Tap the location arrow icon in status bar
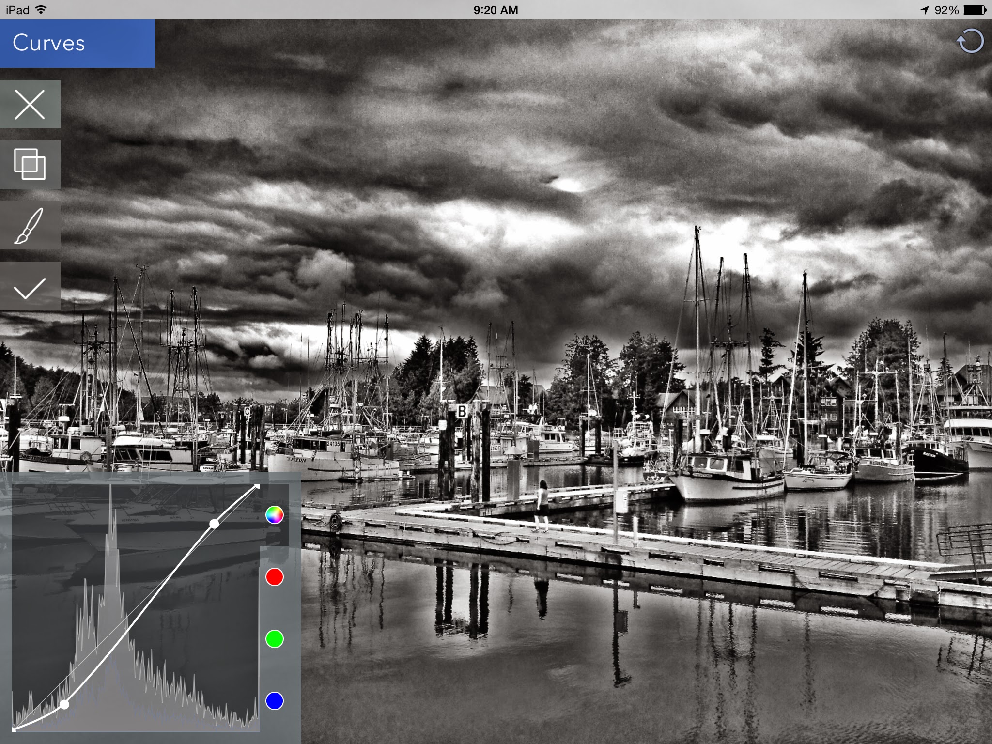The image size is (992, 744). point(925,10)
